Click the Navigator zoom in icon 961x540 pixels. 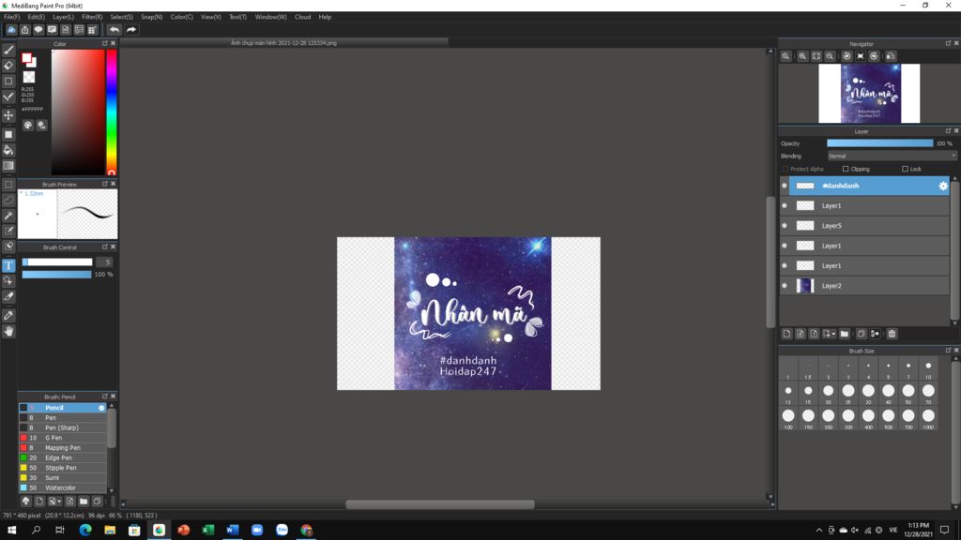[x=802, y=55]
